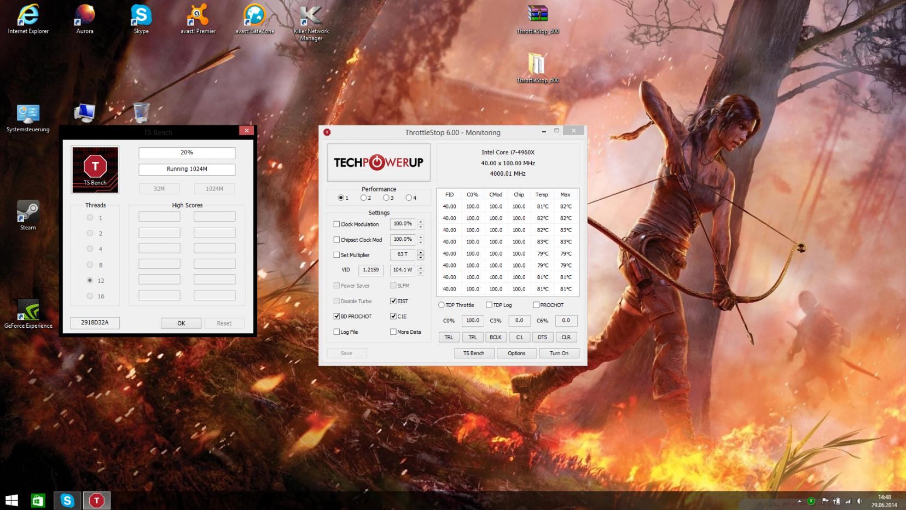Switch to ThrottleStop in the taskbar

[97, 500]
